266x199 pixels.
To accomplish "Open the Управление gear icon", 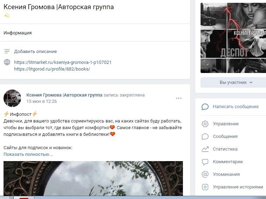I will click(205, 124).
